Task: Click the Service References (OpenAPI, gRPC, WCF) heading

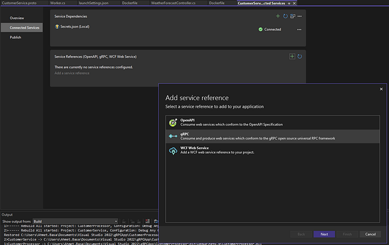Action: coord(96,57)
